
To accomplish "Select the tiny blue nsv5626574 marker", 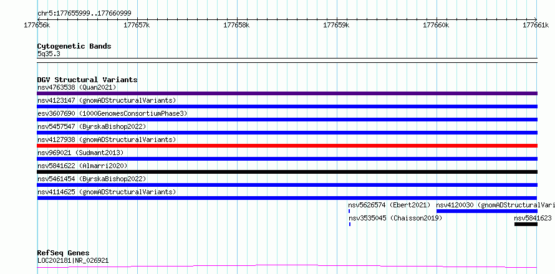I will pyautogui.click(x=349, y=211).
